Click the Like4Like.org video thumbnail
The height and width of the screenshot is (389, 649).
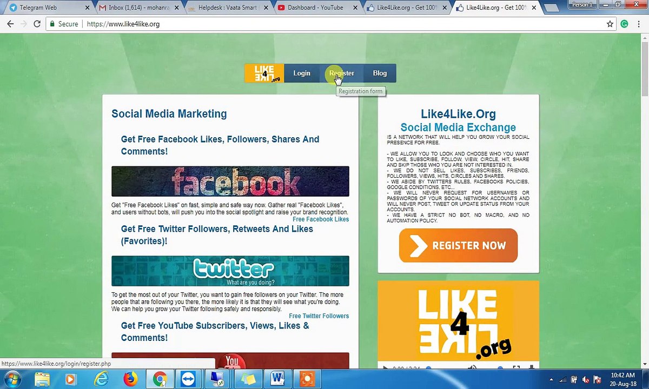coord(458,320)
